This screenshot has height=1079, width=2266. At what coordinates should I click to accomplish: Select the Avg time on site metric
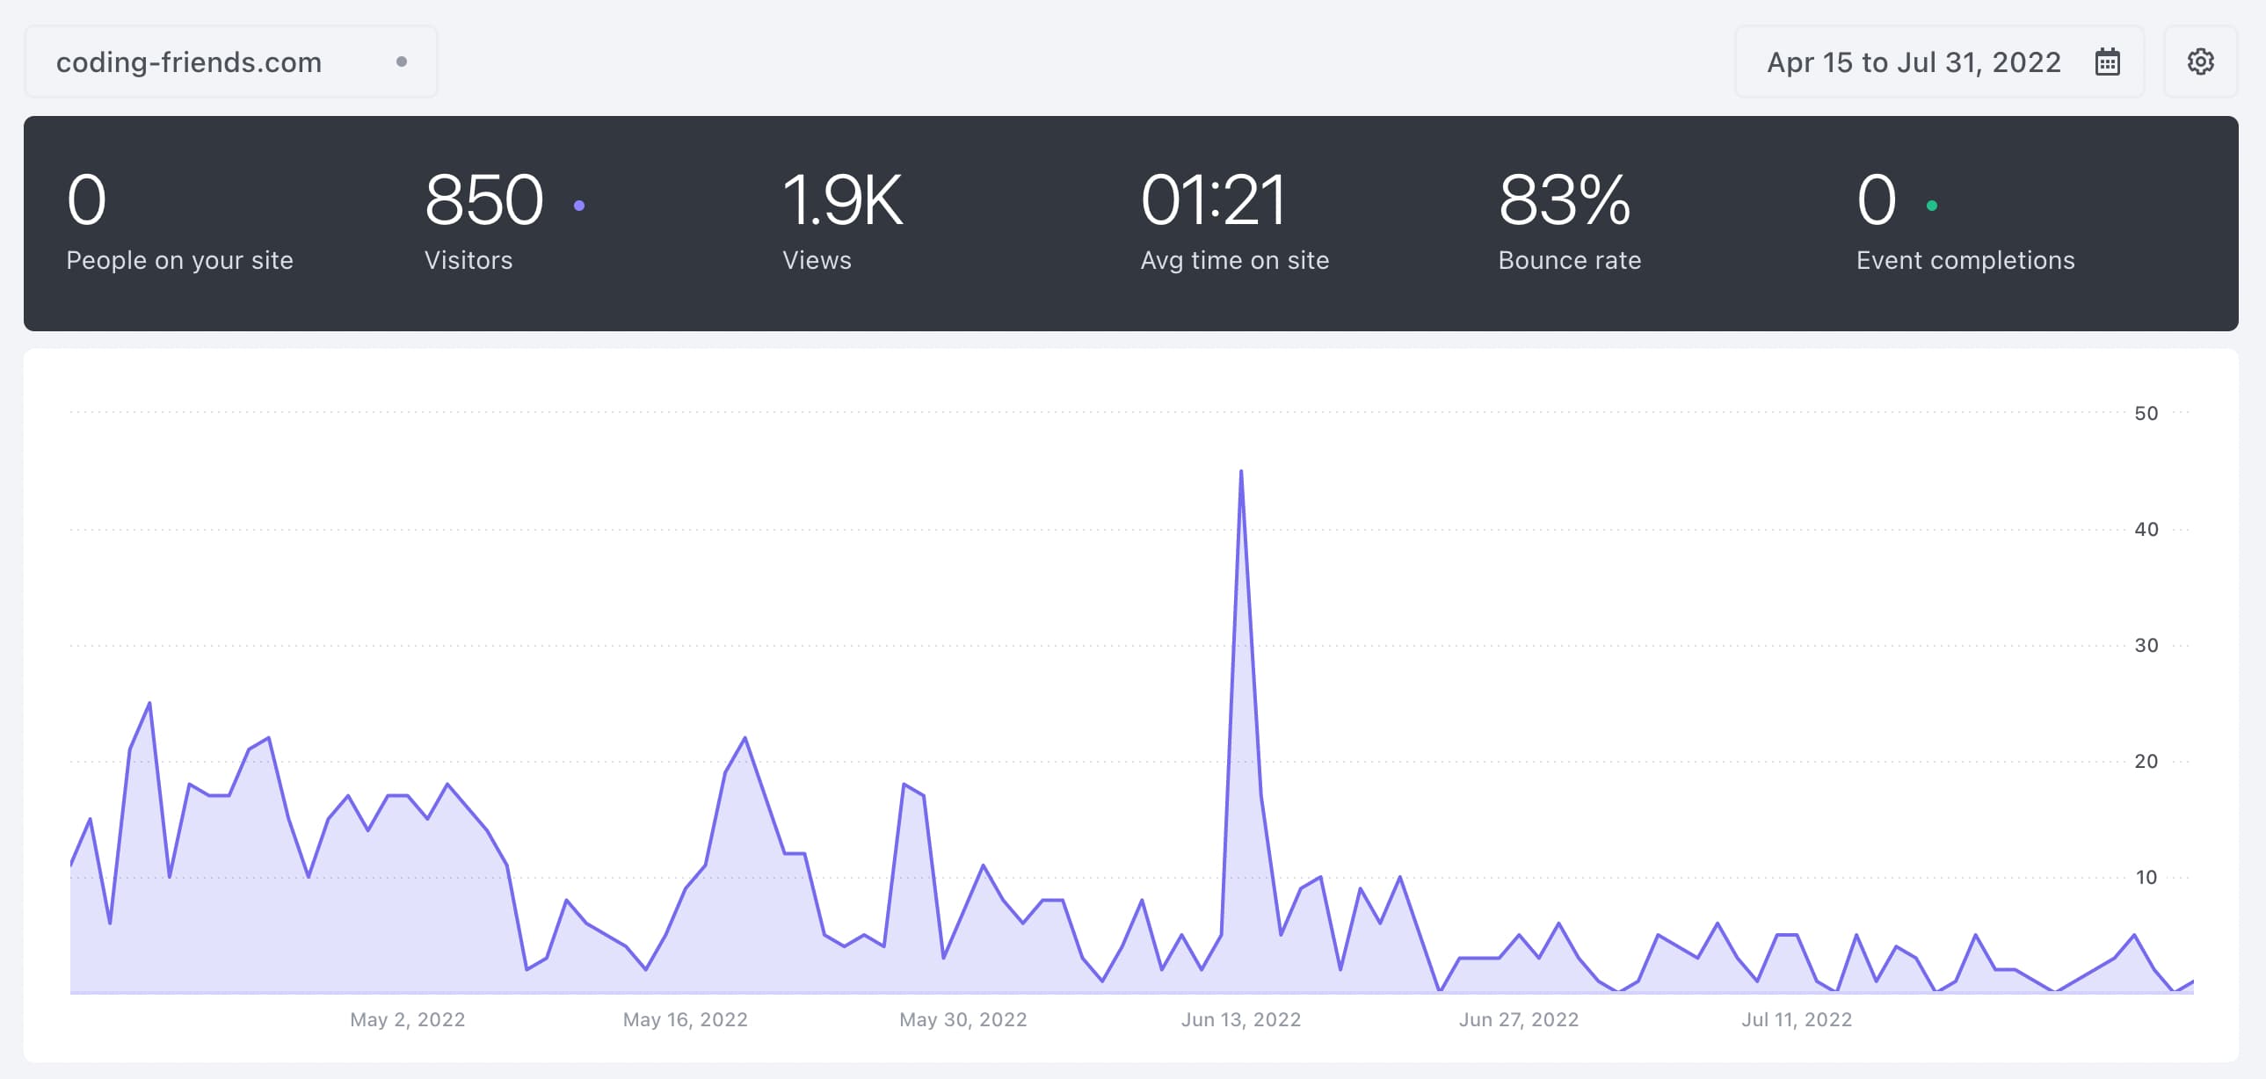tap(1234, 221)
